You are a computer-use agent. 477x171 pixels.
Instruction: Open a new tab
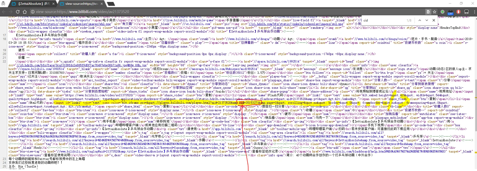(111, 4)
